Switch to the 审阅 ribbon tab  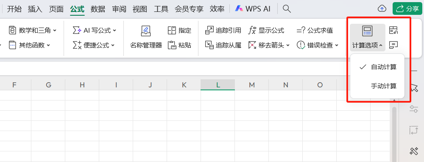pos(119,9)
